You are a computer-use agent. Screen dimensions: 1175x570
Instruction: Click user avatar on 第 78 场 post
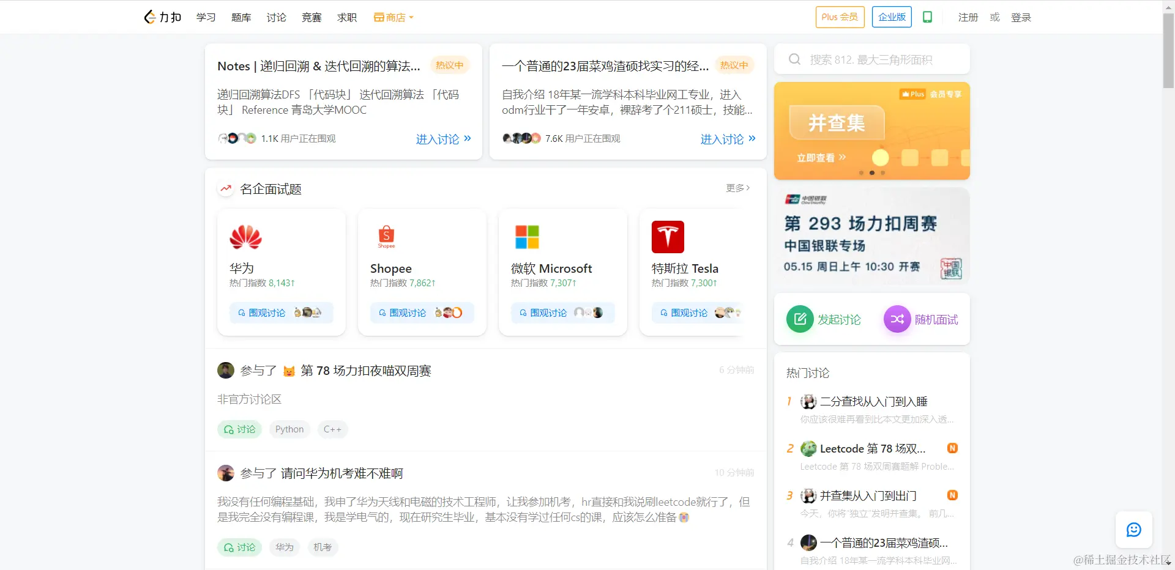click(226, 370)
